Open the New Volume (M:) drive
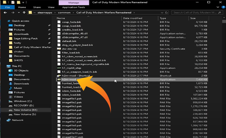The width and height of the screenshot is (226, 138). 26,110
